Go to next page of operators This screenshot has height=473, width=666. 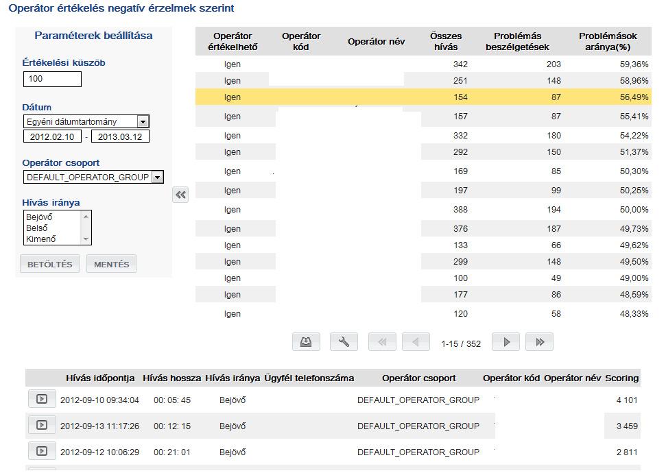coord(506,342)
